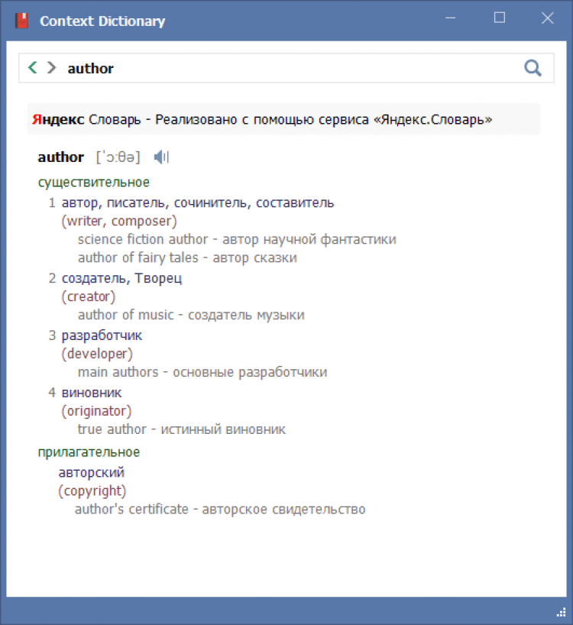This screenshot has width=573, height=625.
Task: Click the bold 'author' headword
Action: [60, 157]
